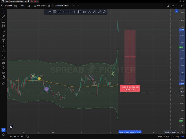Open the indicator templates grid icon

pyautogui.click(x=49, y=6)
